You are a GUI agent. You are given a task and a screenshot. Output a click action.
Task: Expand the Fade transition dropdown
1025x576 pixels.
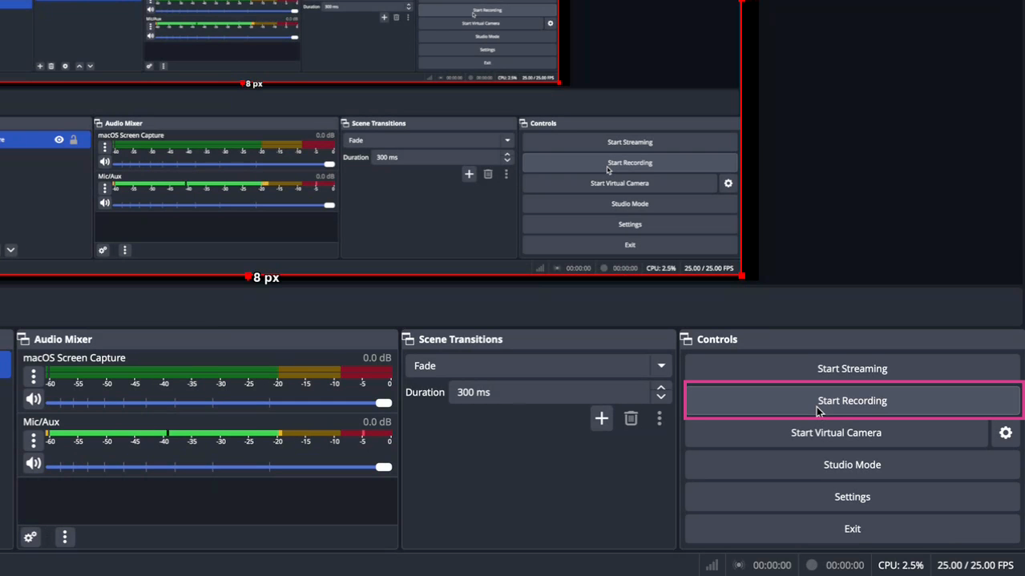[x=661, y=366]
